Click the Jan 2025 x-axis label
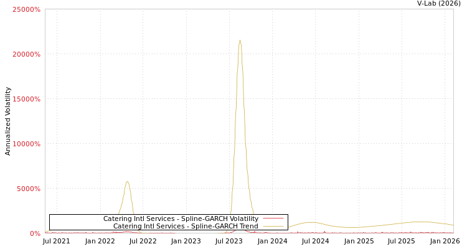This screenshot has width=467, height=249. (x=359, y=241)
